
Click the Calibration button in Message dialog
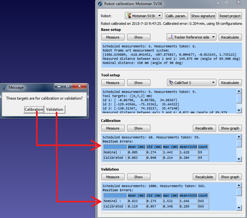(x=34, y=109)
